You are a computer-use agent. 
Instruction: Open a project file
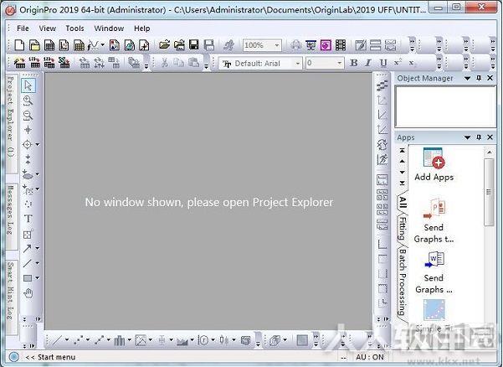[x=164, y=45]
